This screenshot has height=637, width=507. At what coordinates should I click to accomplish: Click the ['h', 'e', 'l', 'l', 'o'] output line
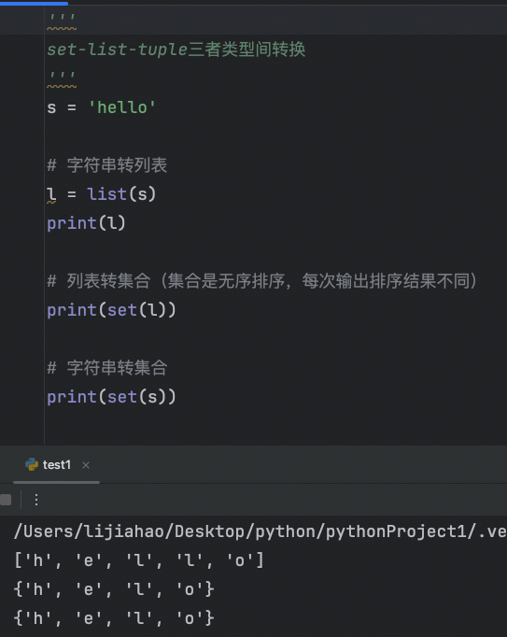click(139, 560)
